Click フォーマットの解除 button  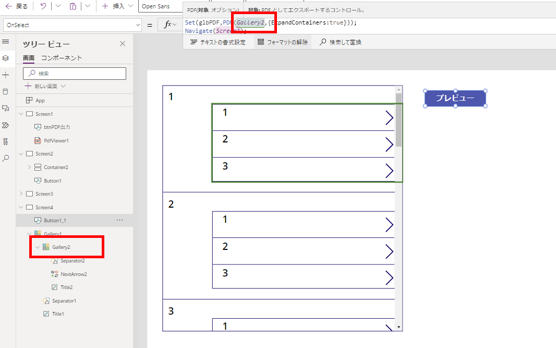click(283, 42)
